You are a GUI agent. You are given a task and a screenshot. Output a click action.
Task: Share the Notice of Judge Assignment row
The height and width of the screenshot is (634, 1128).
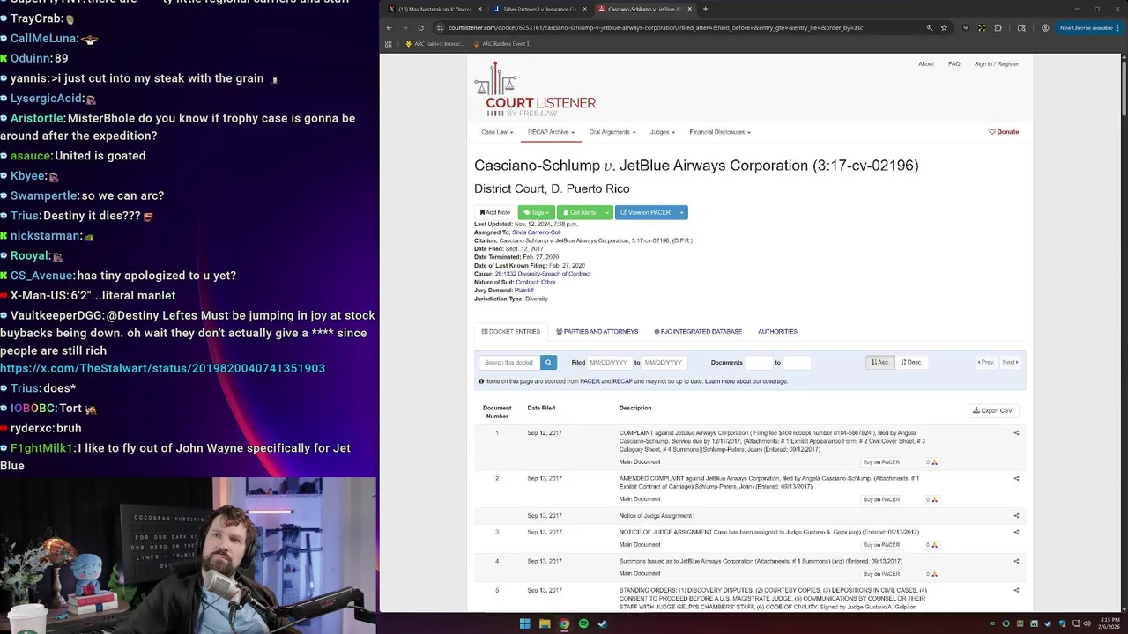tap(1016, 516)
